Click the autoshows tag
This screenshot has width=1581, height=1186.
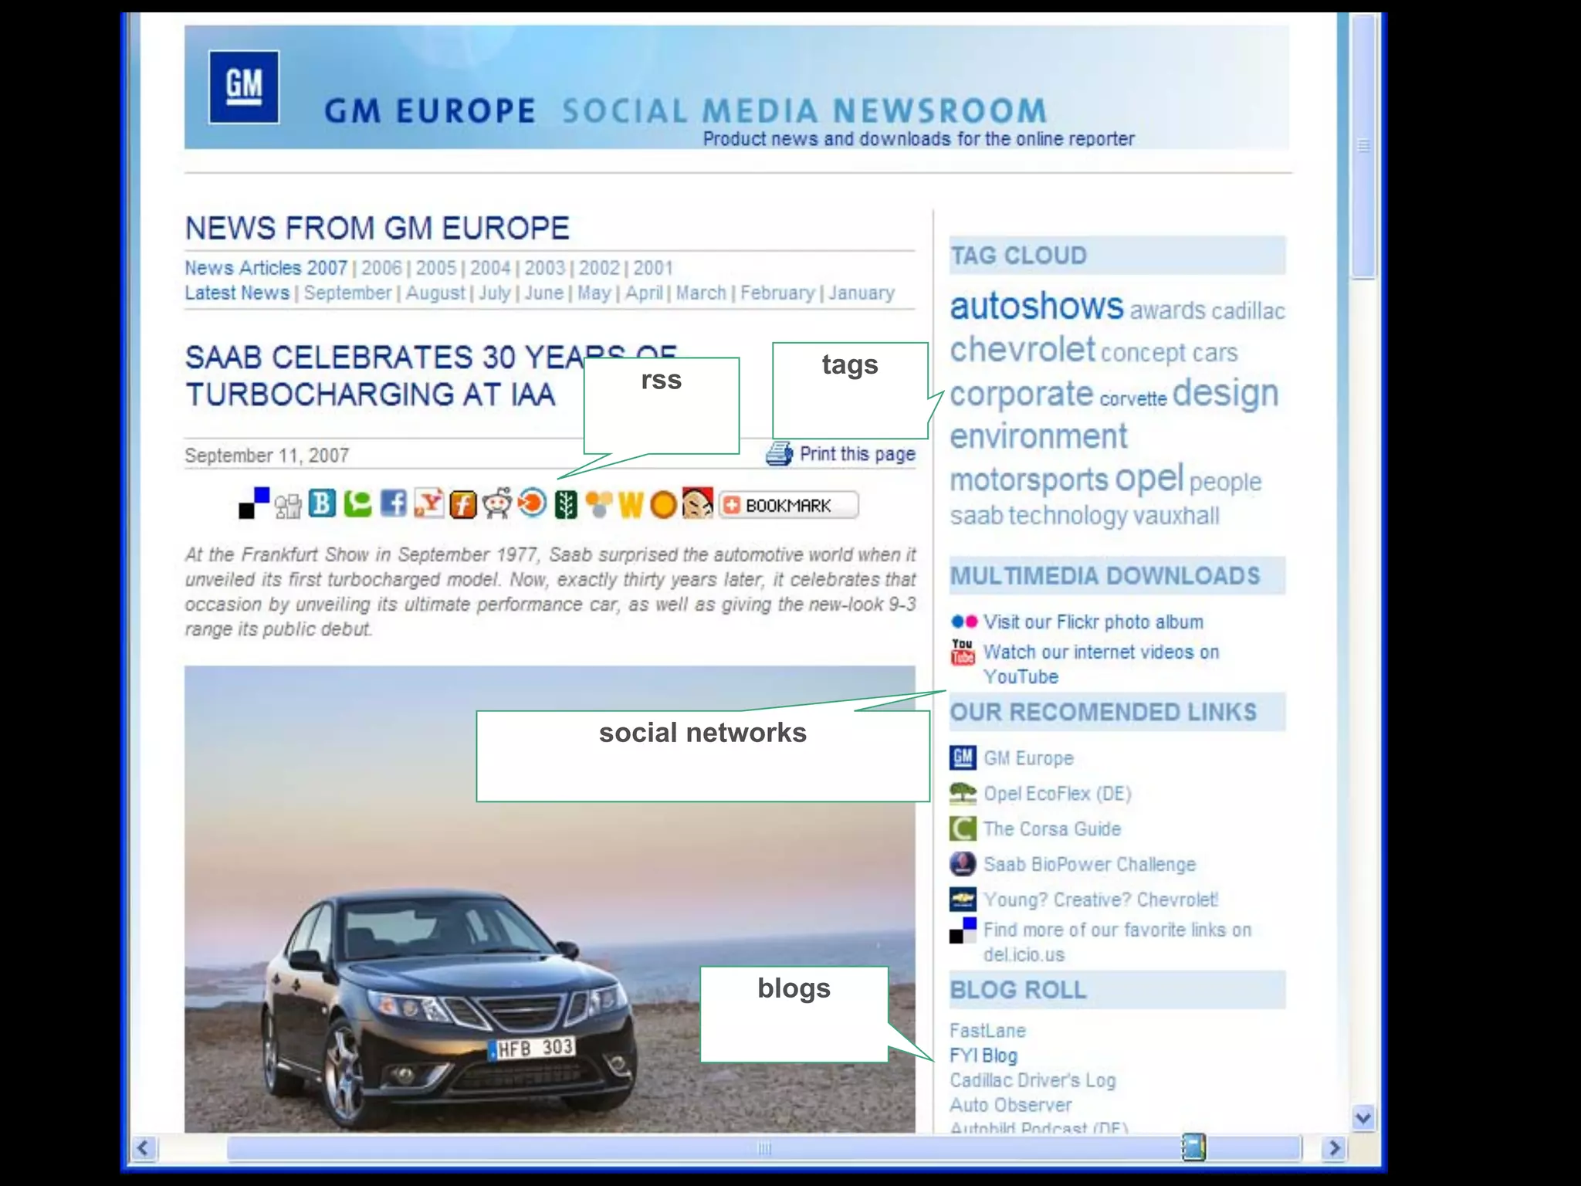pyautogui.click(x=1036, y=307)
